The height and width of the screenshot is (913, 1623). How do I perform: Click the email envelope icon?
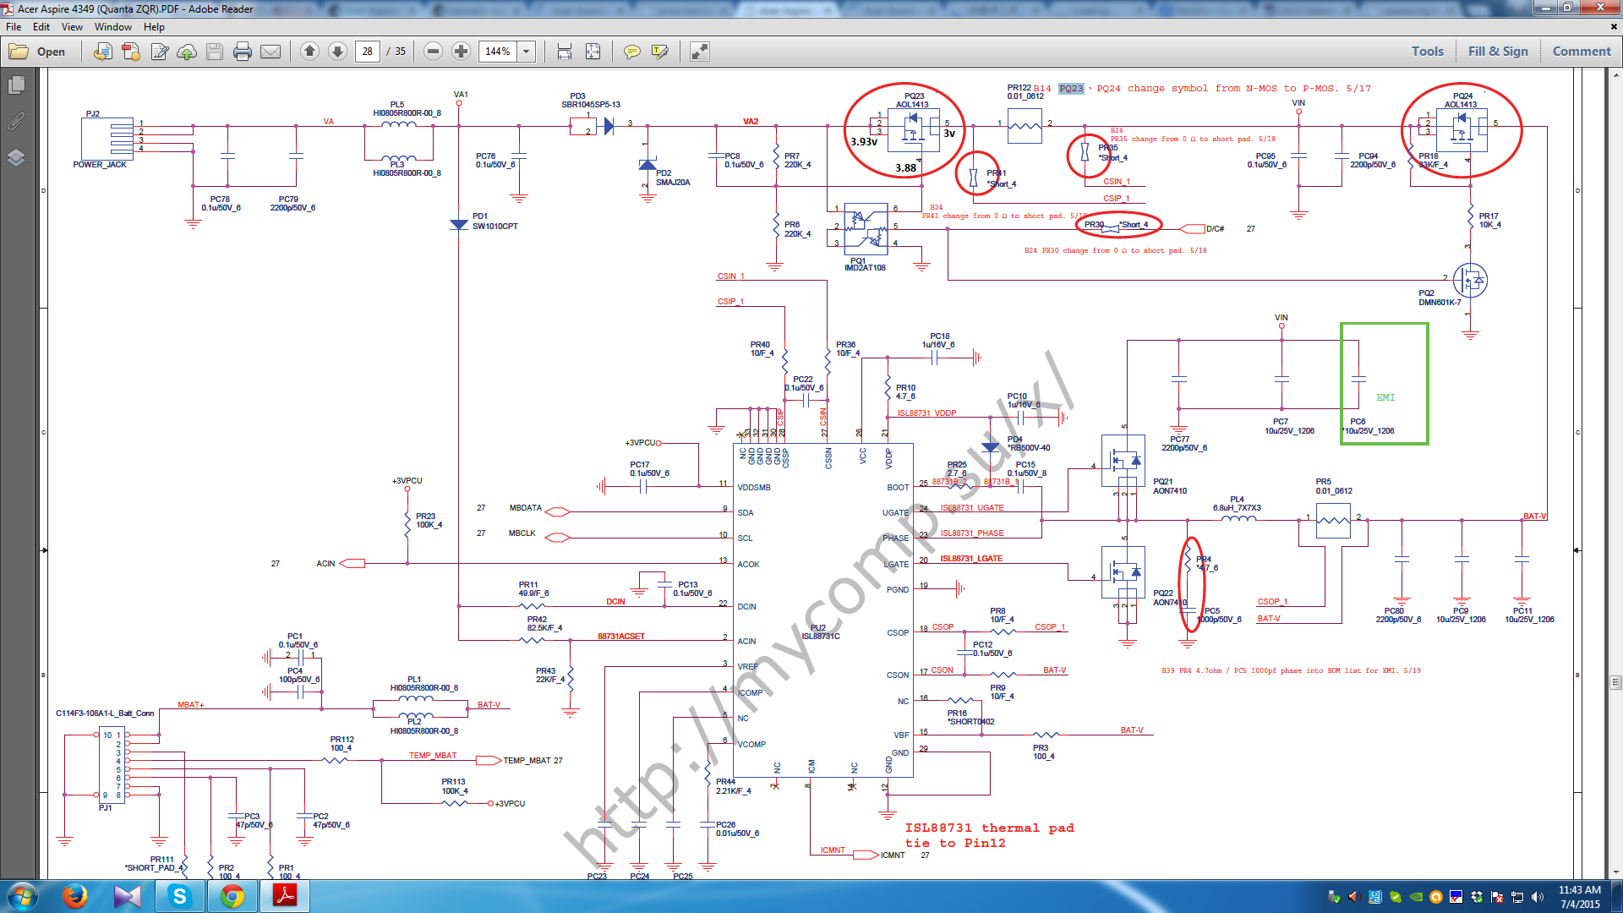[x=270, y=52]
